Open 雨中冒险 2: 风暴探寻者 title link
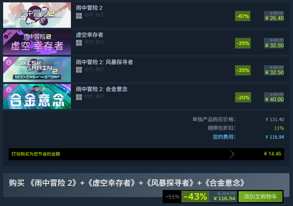This screenshot has height=206, width=293. click(105, 62)
